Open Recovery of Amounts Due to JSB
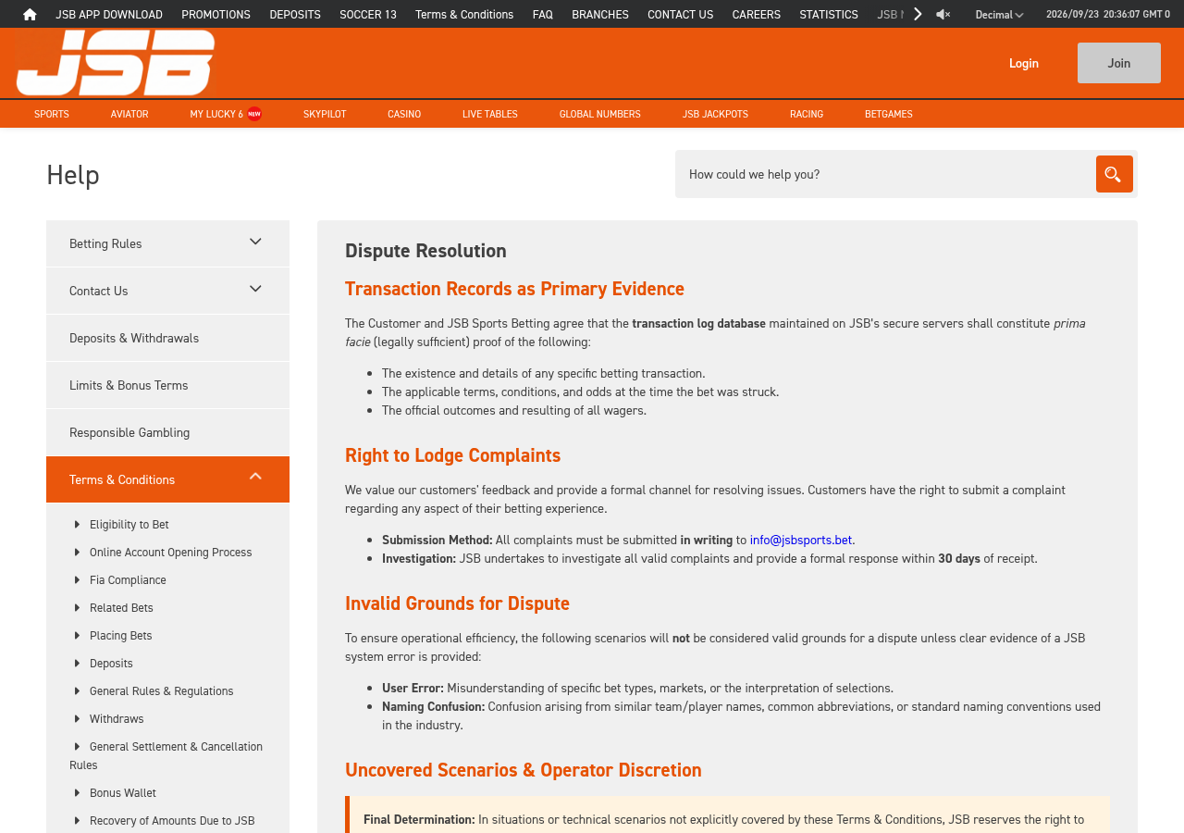The height and width of the screenshot is (833, 1184). pyautogui.click(x=172, y=820)
